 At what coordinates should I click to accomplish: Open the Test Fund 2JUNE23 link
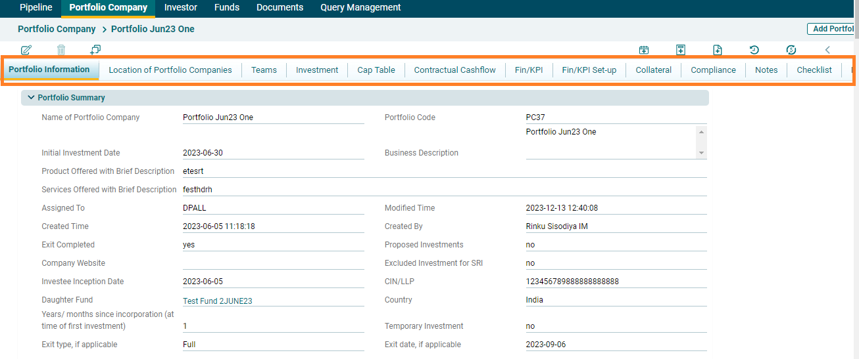coord(217,301)
